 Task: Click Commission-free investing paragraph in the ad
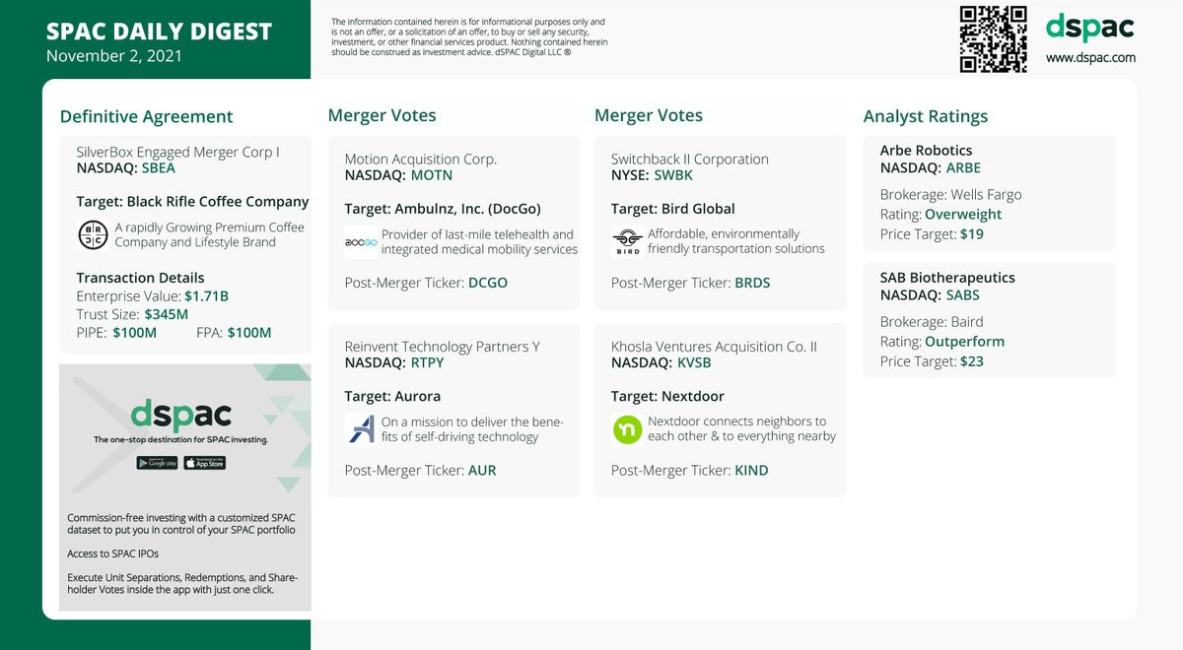(181, 523)
